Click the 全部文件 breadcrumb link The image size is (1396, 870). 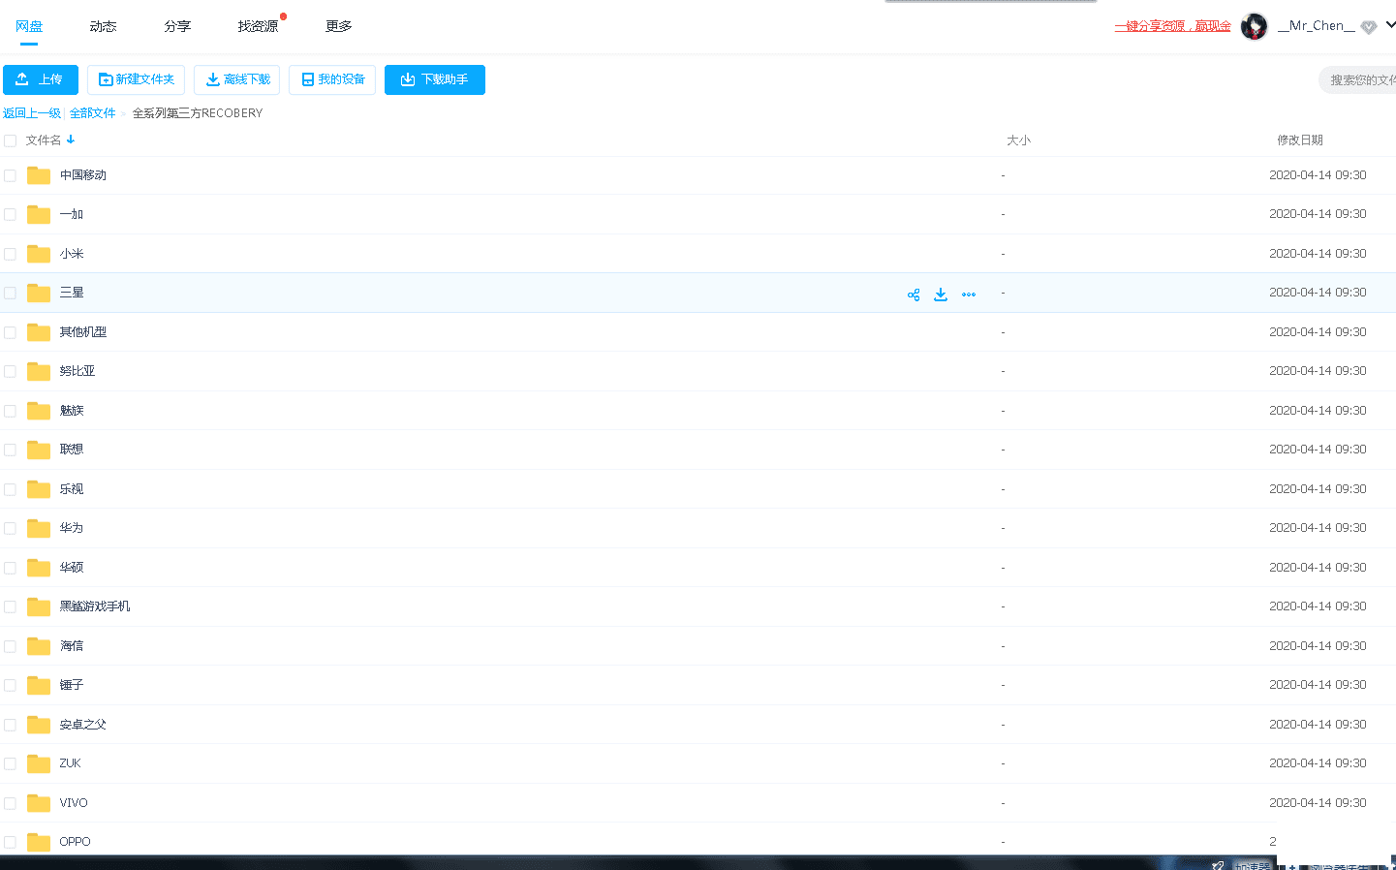point(93,113)
